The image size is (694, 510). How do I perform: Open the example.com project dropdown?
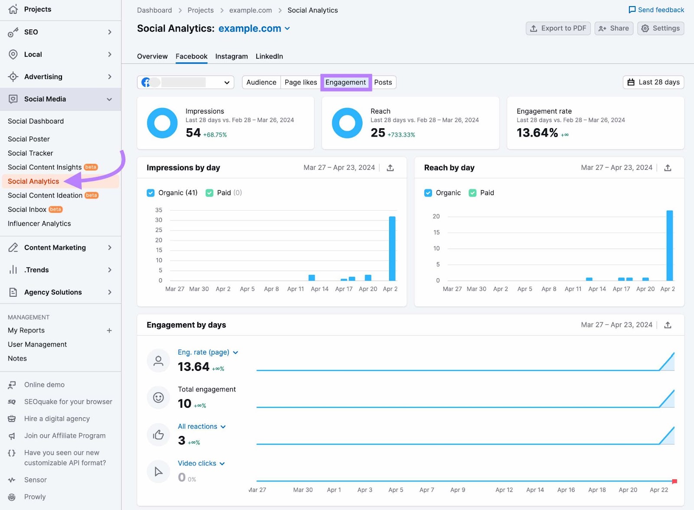(x=254, y=29)
